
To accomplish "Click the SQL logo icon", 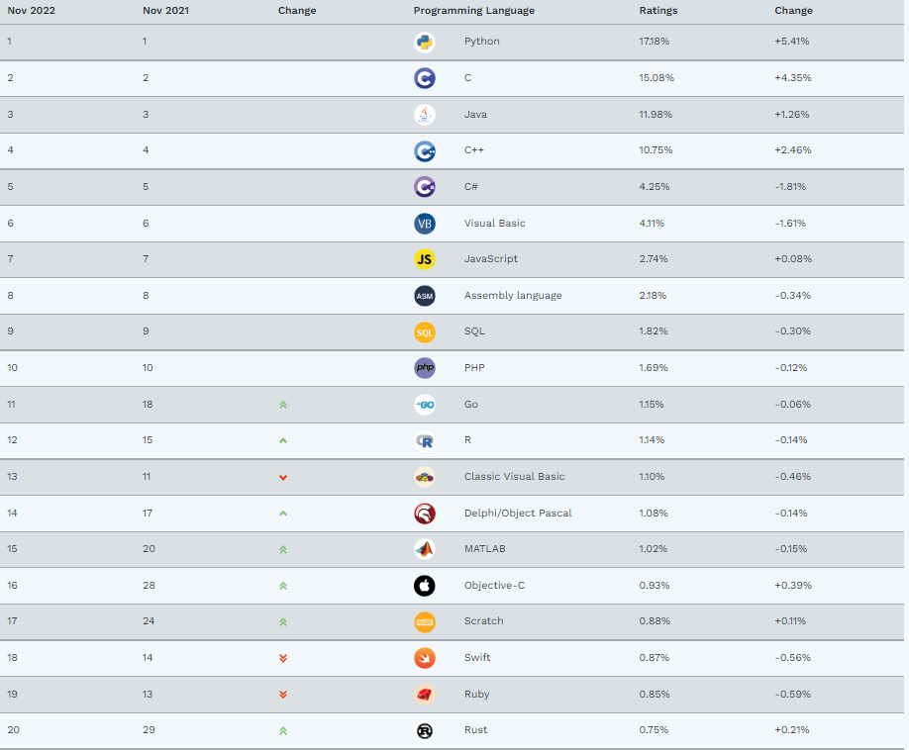I will 425,331.
